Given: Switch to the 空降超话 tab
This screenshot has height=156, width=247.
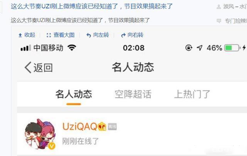Looking at the screenshot, I should pyautogui.click(x=133, y=94).
